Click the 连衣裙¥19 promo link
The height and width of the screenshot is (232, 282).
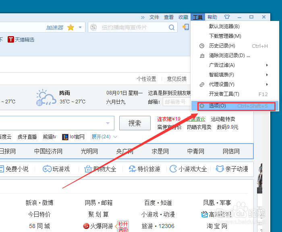pos(169,119)
